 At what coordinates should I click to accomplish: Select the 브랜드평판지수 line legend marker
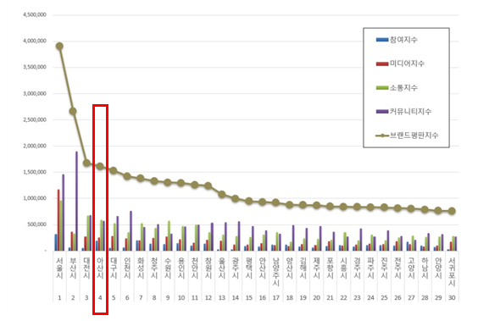(382, 136)
